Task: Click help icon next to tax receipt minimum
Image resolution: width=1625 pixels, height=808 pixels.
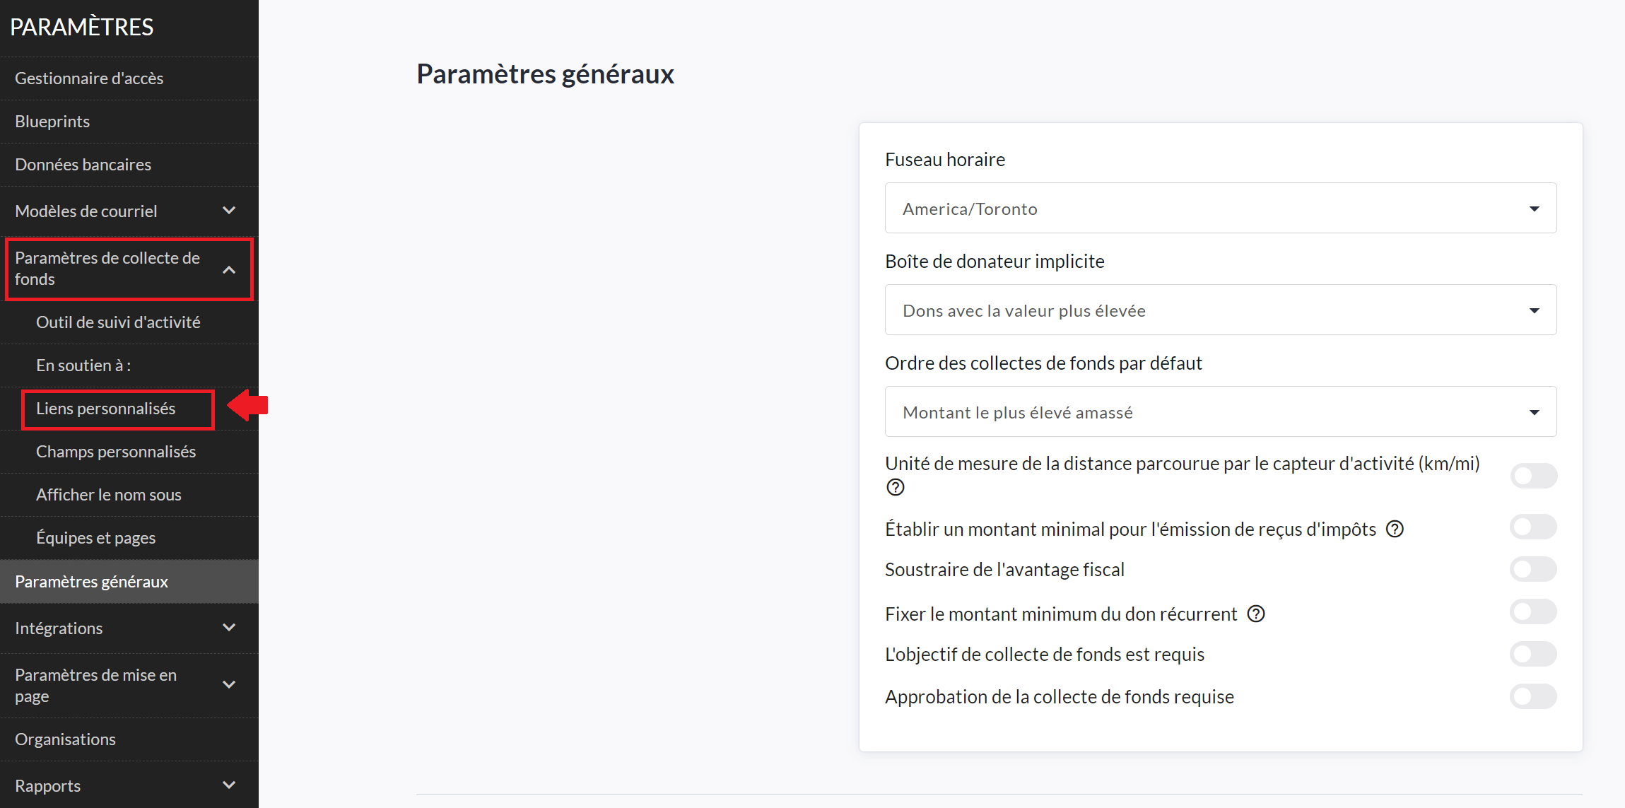Action: click(x=1394, y=529)
